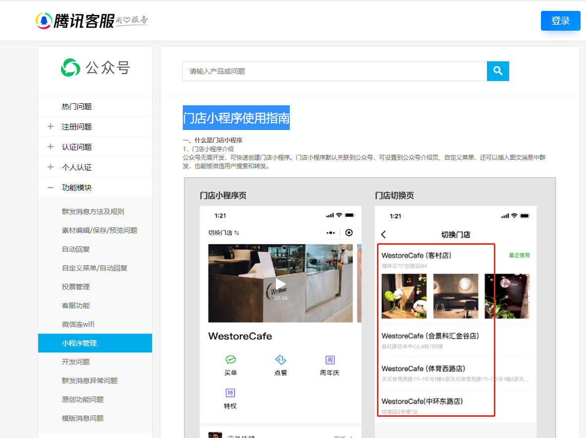Focus the 请输入产品或问题 search field
Screen dimensions: 586x438
pyautogui.click(x=334, y=71)
